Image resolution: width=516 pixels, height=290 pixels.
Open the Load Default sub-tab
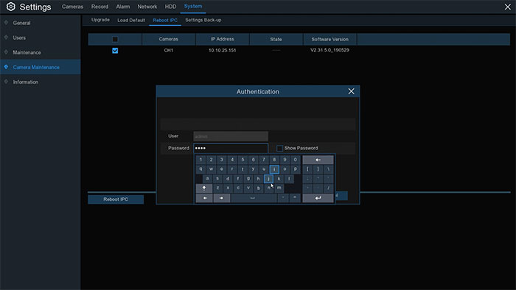(x=131, y=20)
